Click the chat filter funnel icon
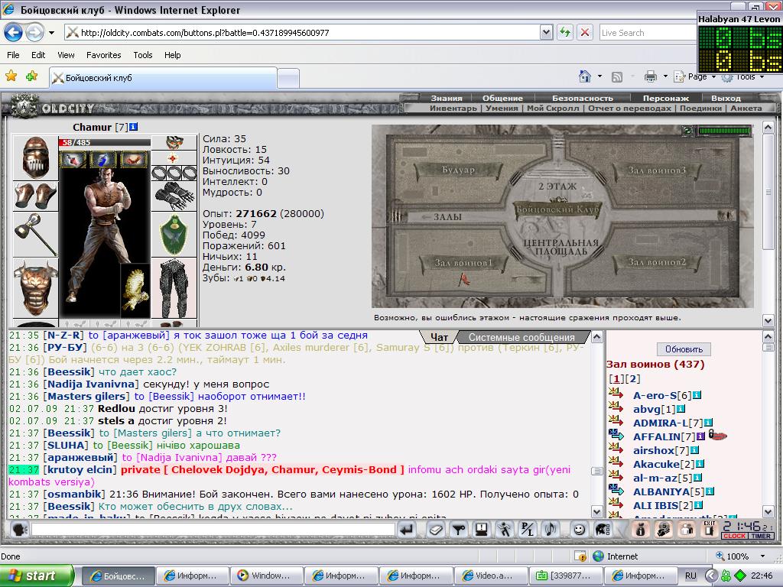 pyautogui.click(x=459, y=530)
